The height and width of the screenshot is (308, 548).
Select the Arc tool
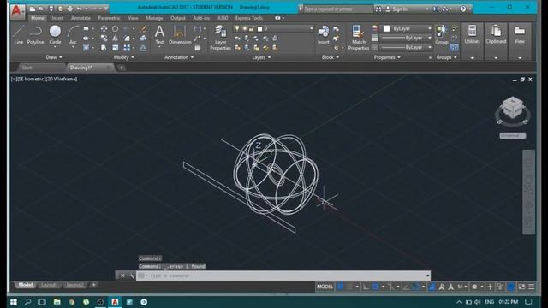pyautogui.click(x=73, y=35)
